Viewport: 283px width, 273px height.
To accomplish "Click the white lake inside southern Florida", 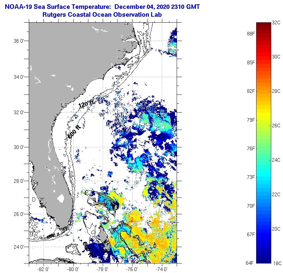I will 61,198.
